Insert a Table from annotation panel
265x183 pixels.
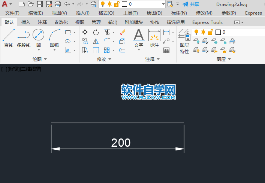pyautogui.click(x=166, y=50)
